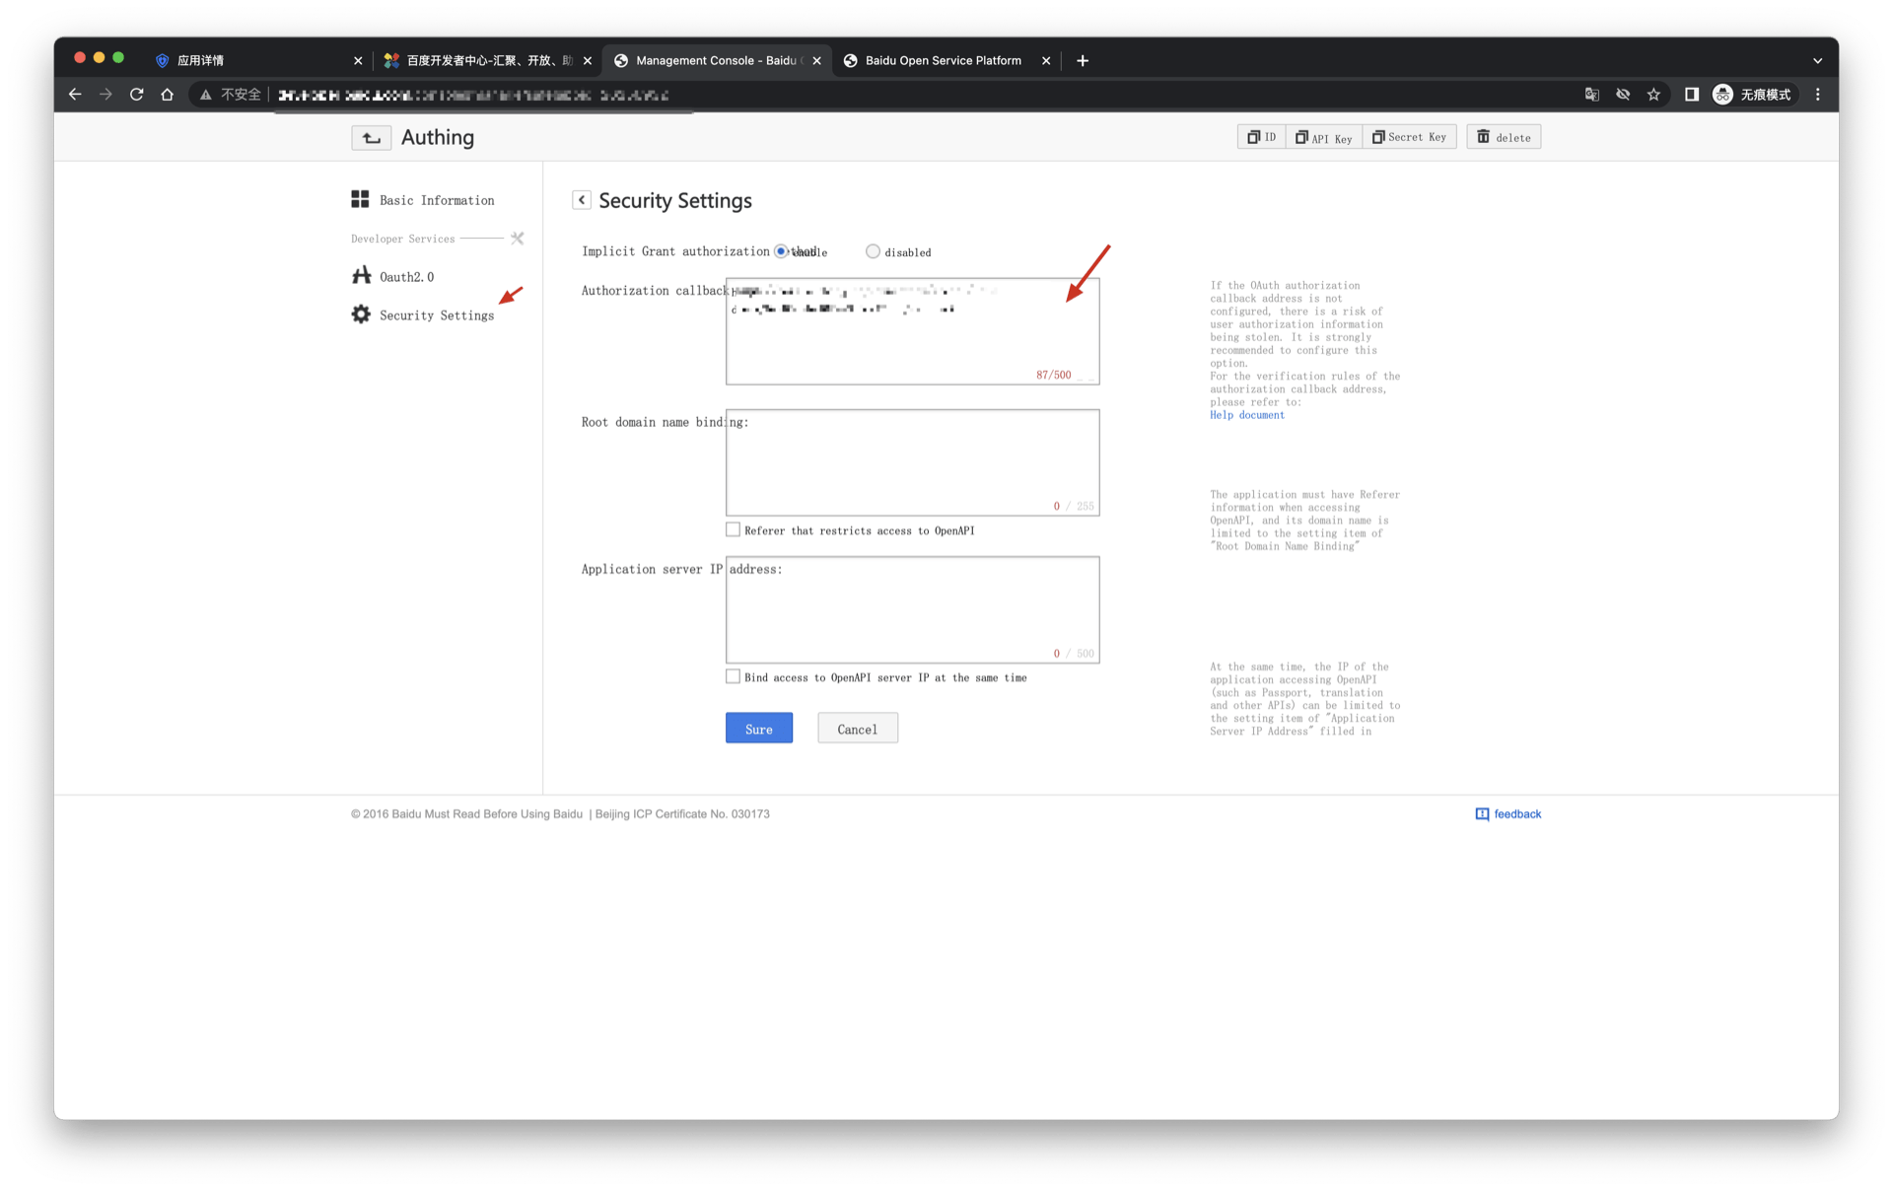Screen dimensions: 1893x1191
Task: Select the disabled radio button
Action: point(873,251)
